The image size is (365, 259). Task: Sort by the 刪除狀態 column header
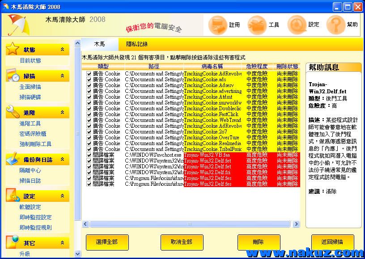pos(287,67)
